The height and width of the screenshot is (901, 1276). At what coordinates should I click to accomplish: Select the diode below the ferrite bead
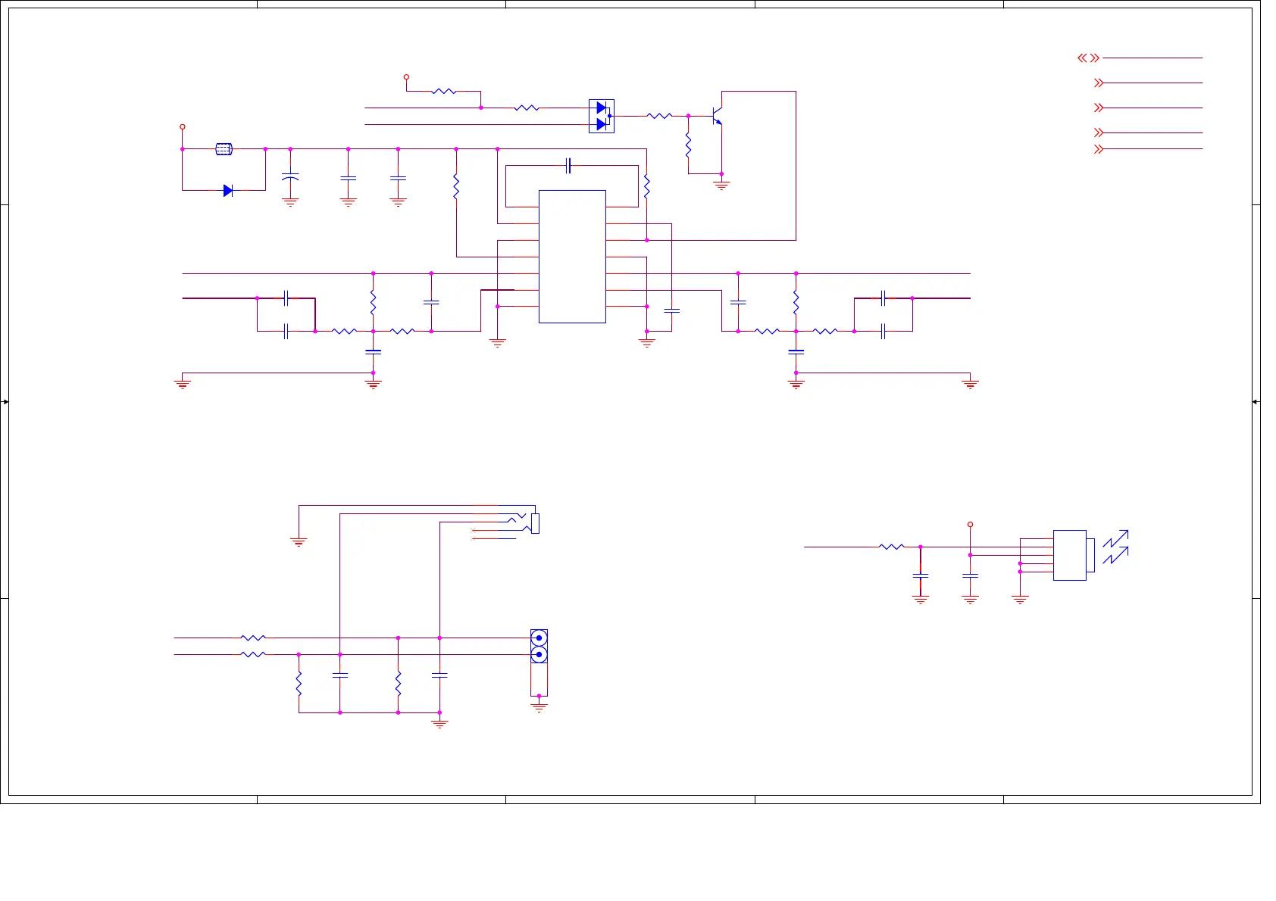[x=227, y=191]
